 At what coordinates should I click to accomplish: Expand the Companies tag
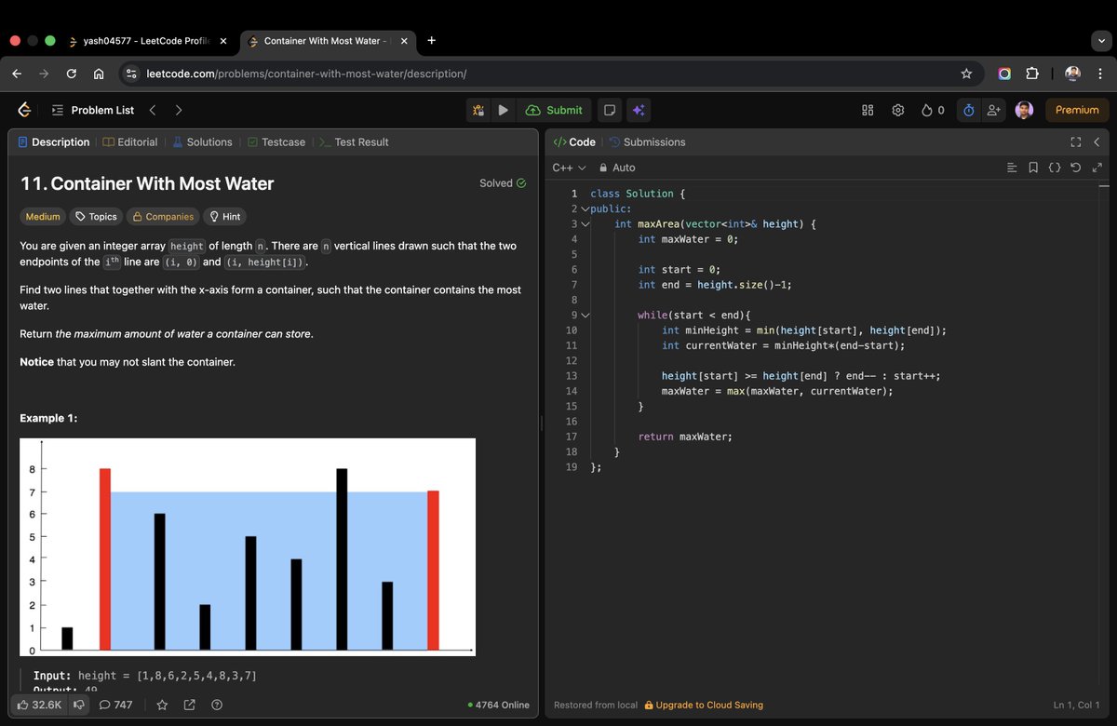click(163, 217)
